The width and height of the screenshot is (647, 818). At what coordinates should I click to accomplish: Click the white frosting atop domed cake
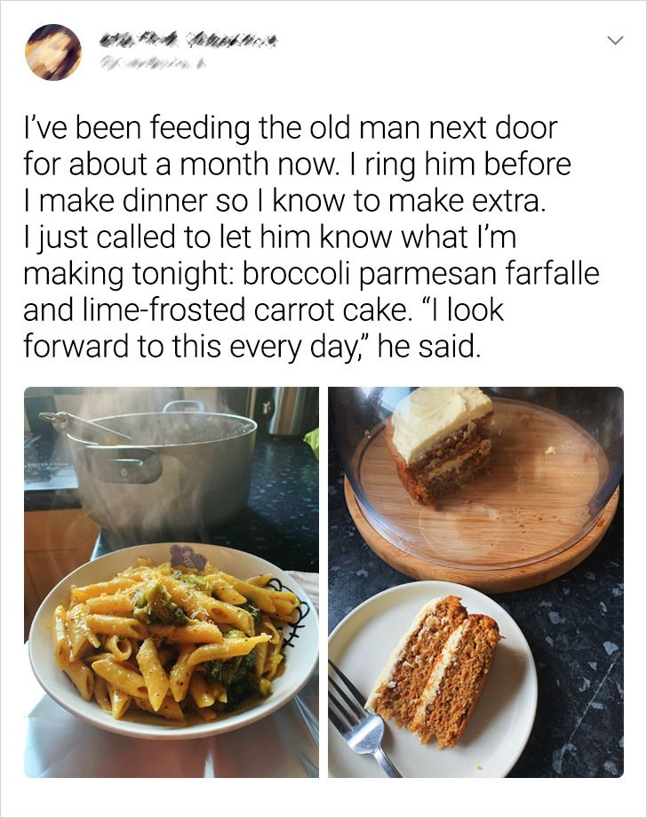[x=441, y=417]
